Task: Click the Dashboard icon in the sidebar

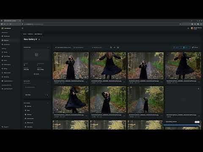Action: [x=2, y=36]
